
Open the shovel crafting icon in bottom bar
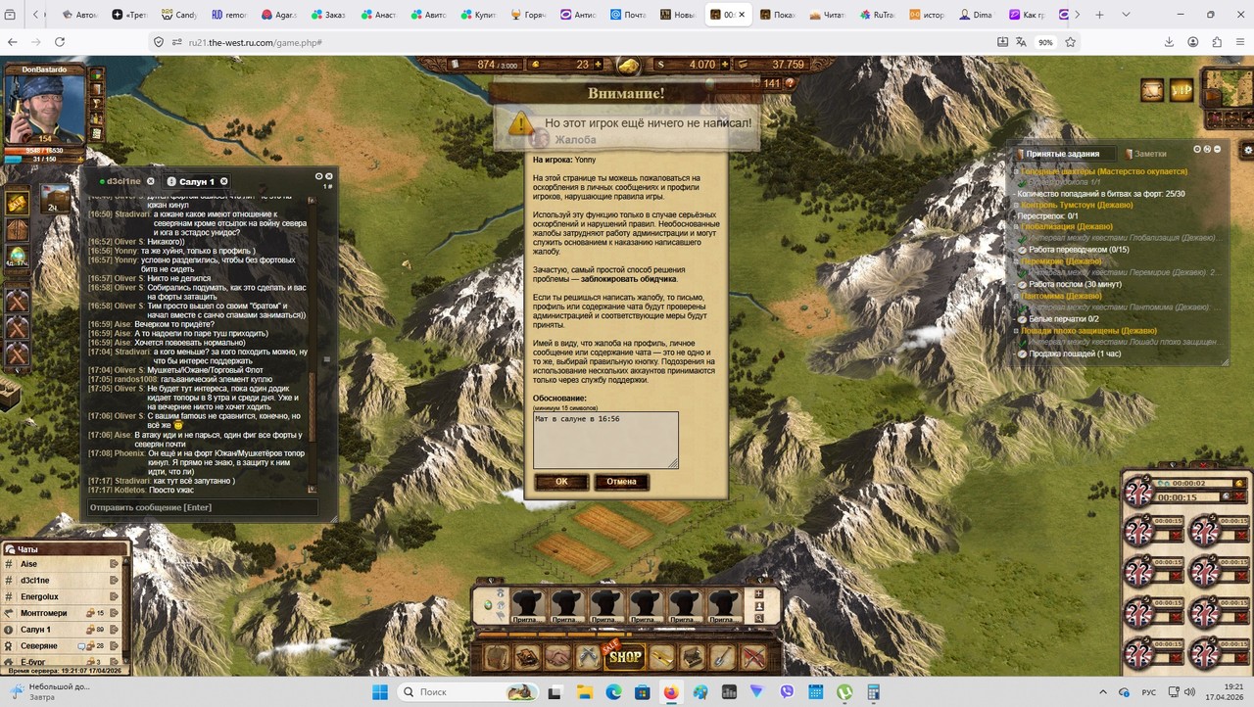722,657
